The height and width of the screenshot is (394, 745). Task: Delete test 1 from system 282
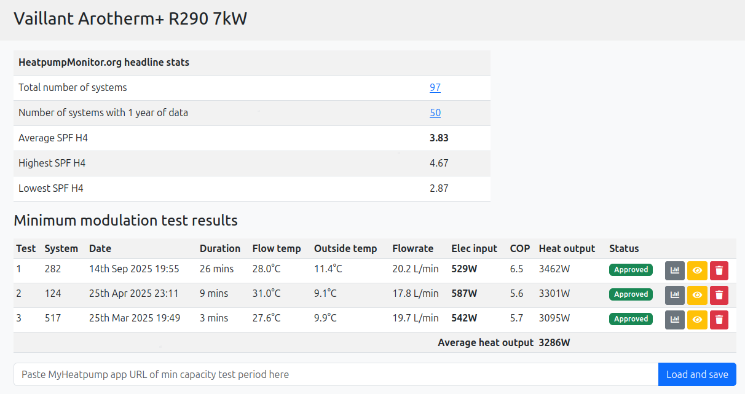click(x=719, y=270)
